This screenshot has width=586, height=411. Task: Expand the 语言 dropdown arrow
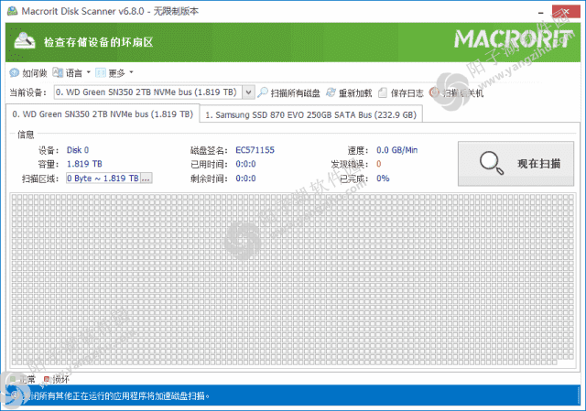tap(89, 72)
